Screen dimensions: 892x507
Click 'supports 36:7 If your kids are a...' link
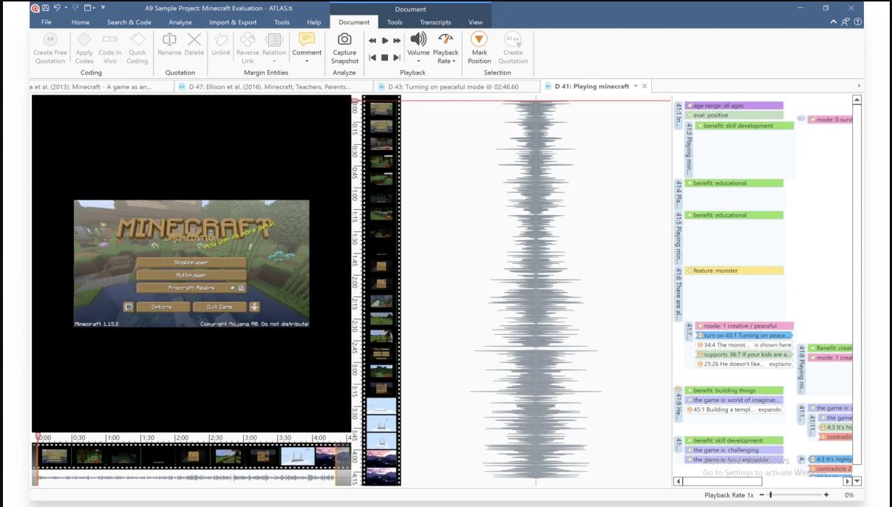click(x=744, y=355)
